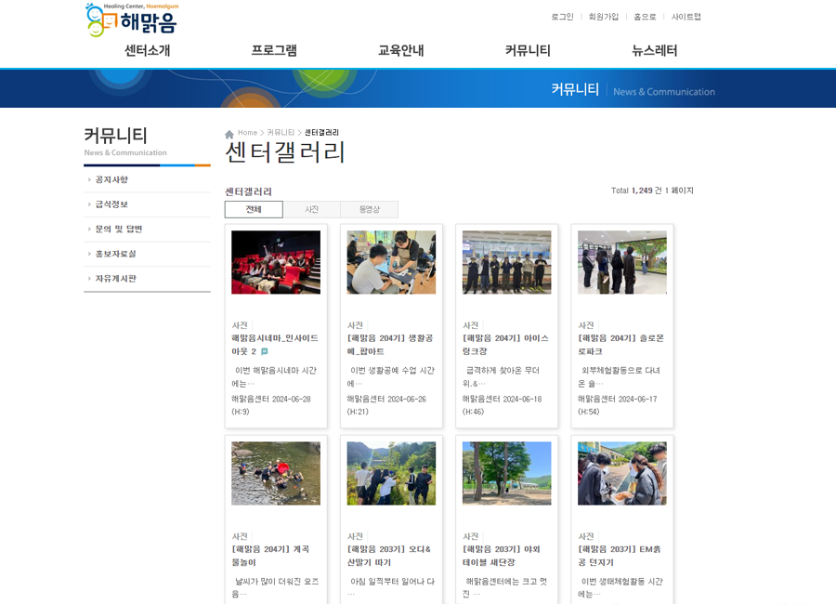Open the 솔로몬 로파크 photo thumbnail

(622, 263)
